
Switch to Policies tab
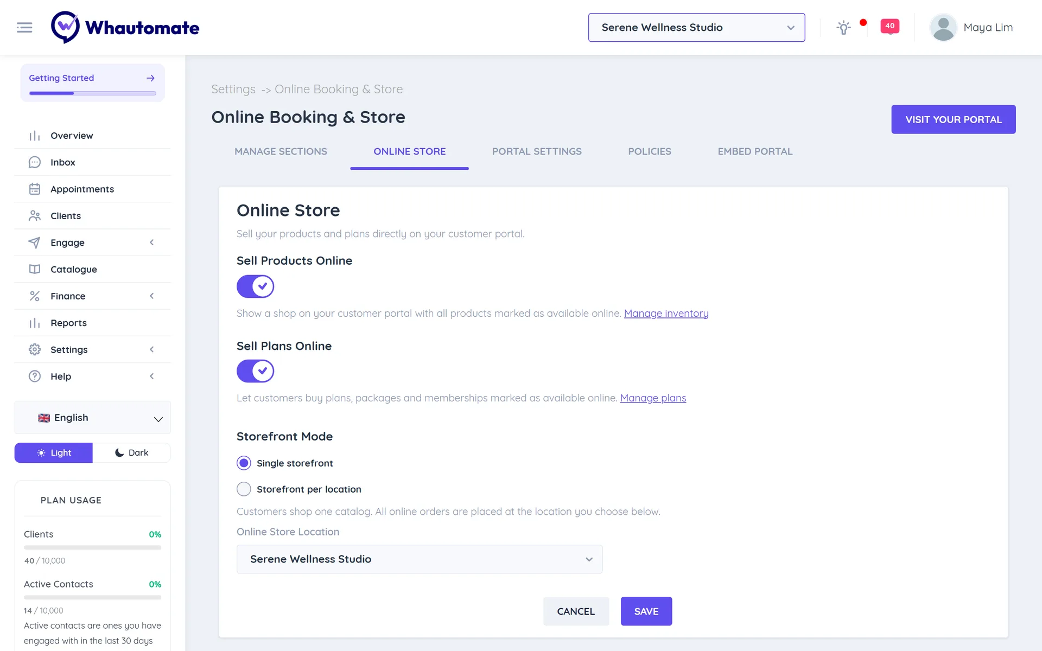tap(650, 152)
